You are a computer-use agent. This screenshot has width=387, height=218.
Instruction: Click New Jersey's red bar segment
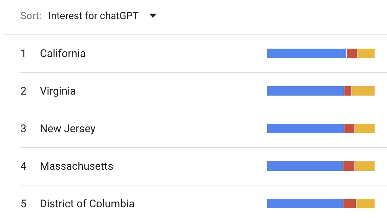tap(349, 128)
